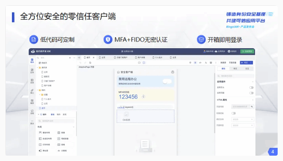Toggle the 禁用远程办公 switch in preview

(167, 82)
